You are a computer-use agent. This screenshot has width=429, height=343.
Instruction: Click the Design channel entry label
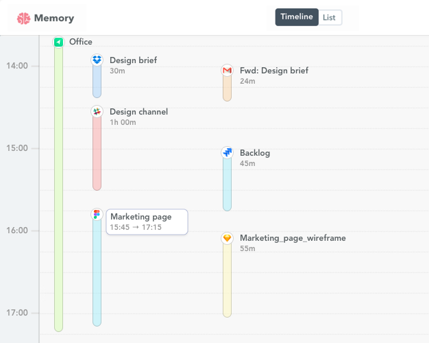click(138, 112)
